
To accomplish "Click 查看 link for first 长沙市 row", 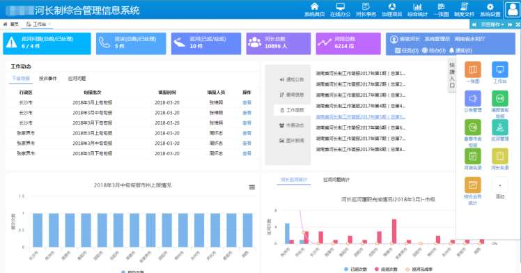I will point(247,102).
